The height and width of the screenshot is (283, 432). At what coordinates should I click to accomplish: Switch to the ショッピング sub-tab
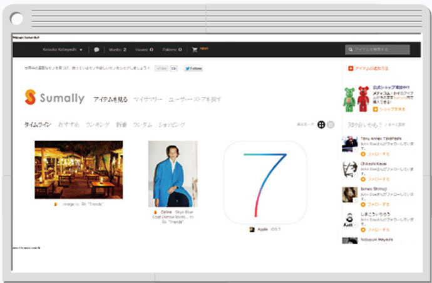point(172,124)
